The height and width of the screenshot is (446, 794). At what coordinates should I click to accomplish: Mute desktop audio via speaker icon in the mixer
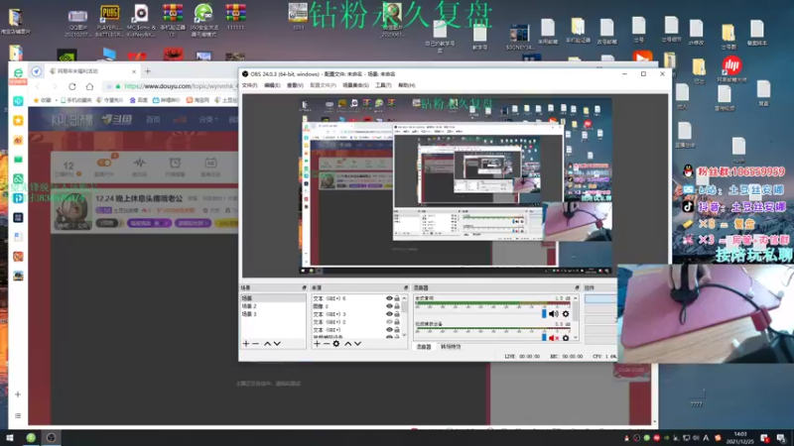tap(554, 314)
